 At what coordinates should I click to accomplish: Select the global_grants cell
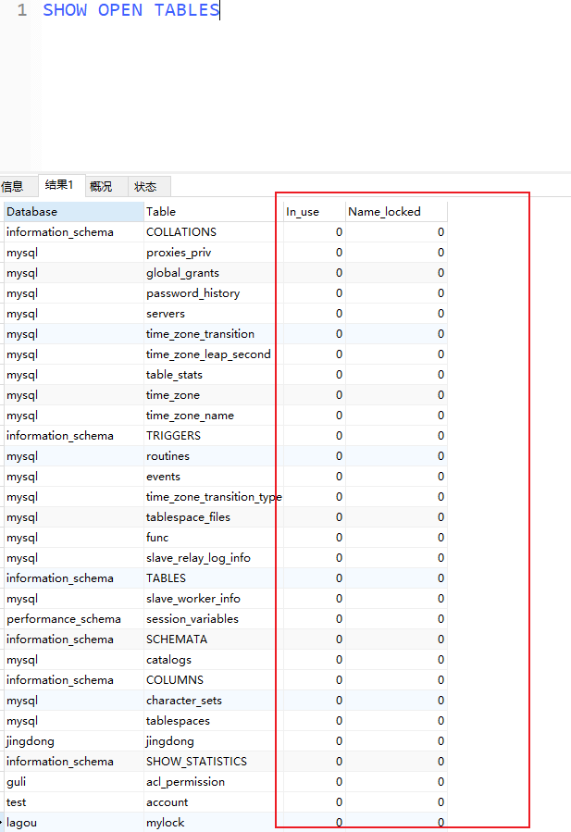pyautogui.click(x=214, y=273)
